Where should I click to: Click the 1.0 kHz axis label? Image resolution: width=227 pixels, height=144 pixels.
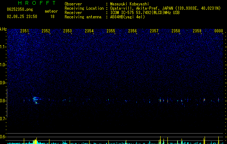(x=3, y=65)
